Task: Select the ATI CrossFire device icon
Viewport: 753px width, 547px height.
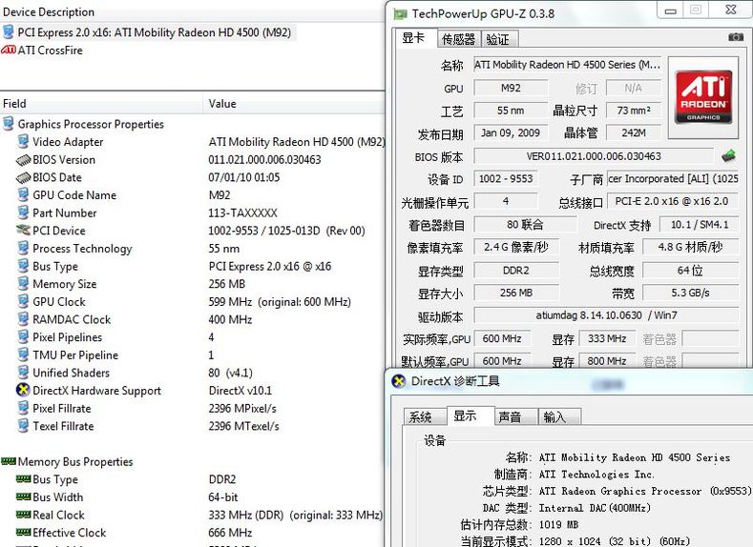Action: click(9, 50)
